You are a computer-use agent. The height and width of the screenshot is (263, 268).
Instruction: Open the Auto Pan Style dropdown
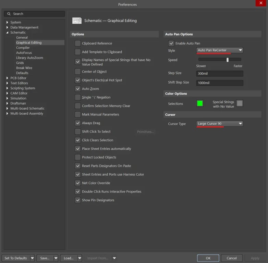[220, 50]
